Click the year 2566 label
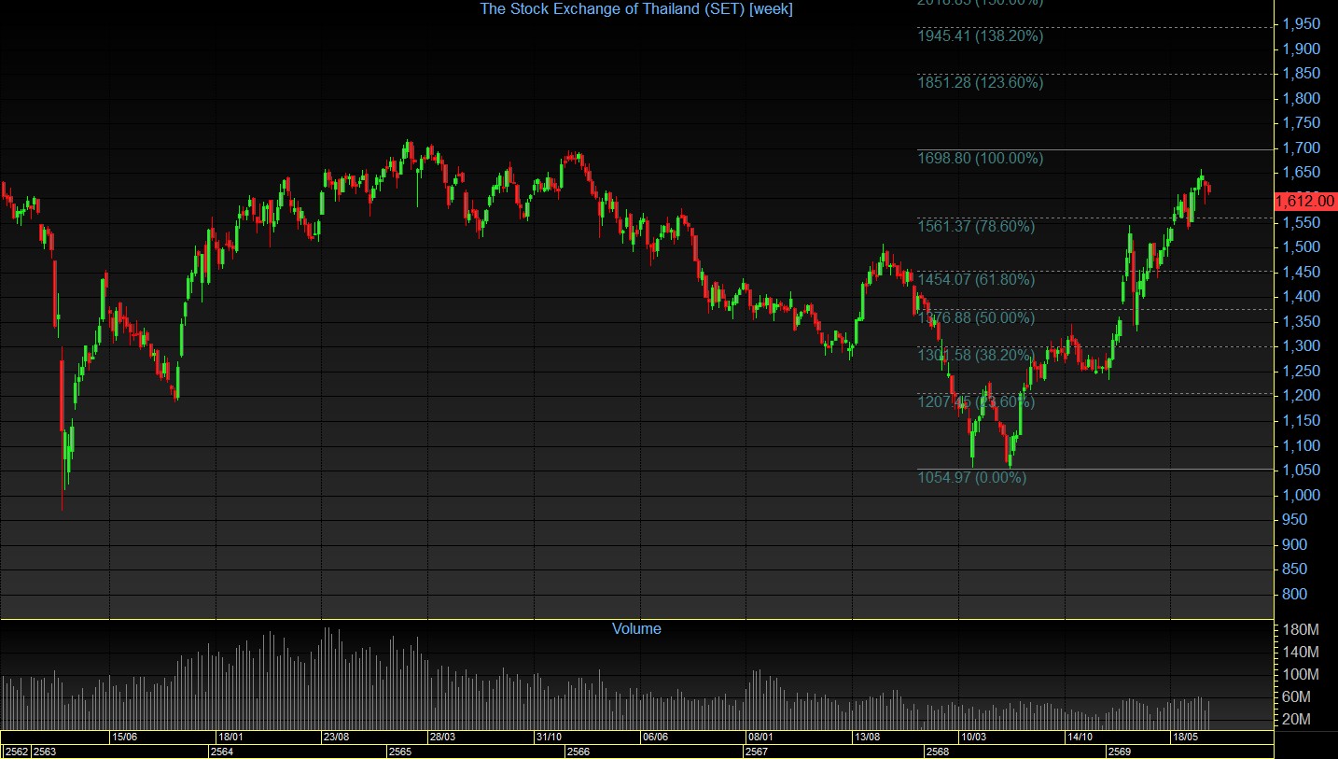This screenshot has height=759, width=1338. 578,752
